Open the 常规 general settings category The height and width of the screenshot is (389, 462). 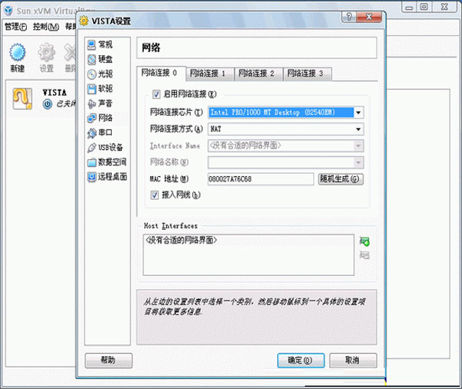point(100,45)
